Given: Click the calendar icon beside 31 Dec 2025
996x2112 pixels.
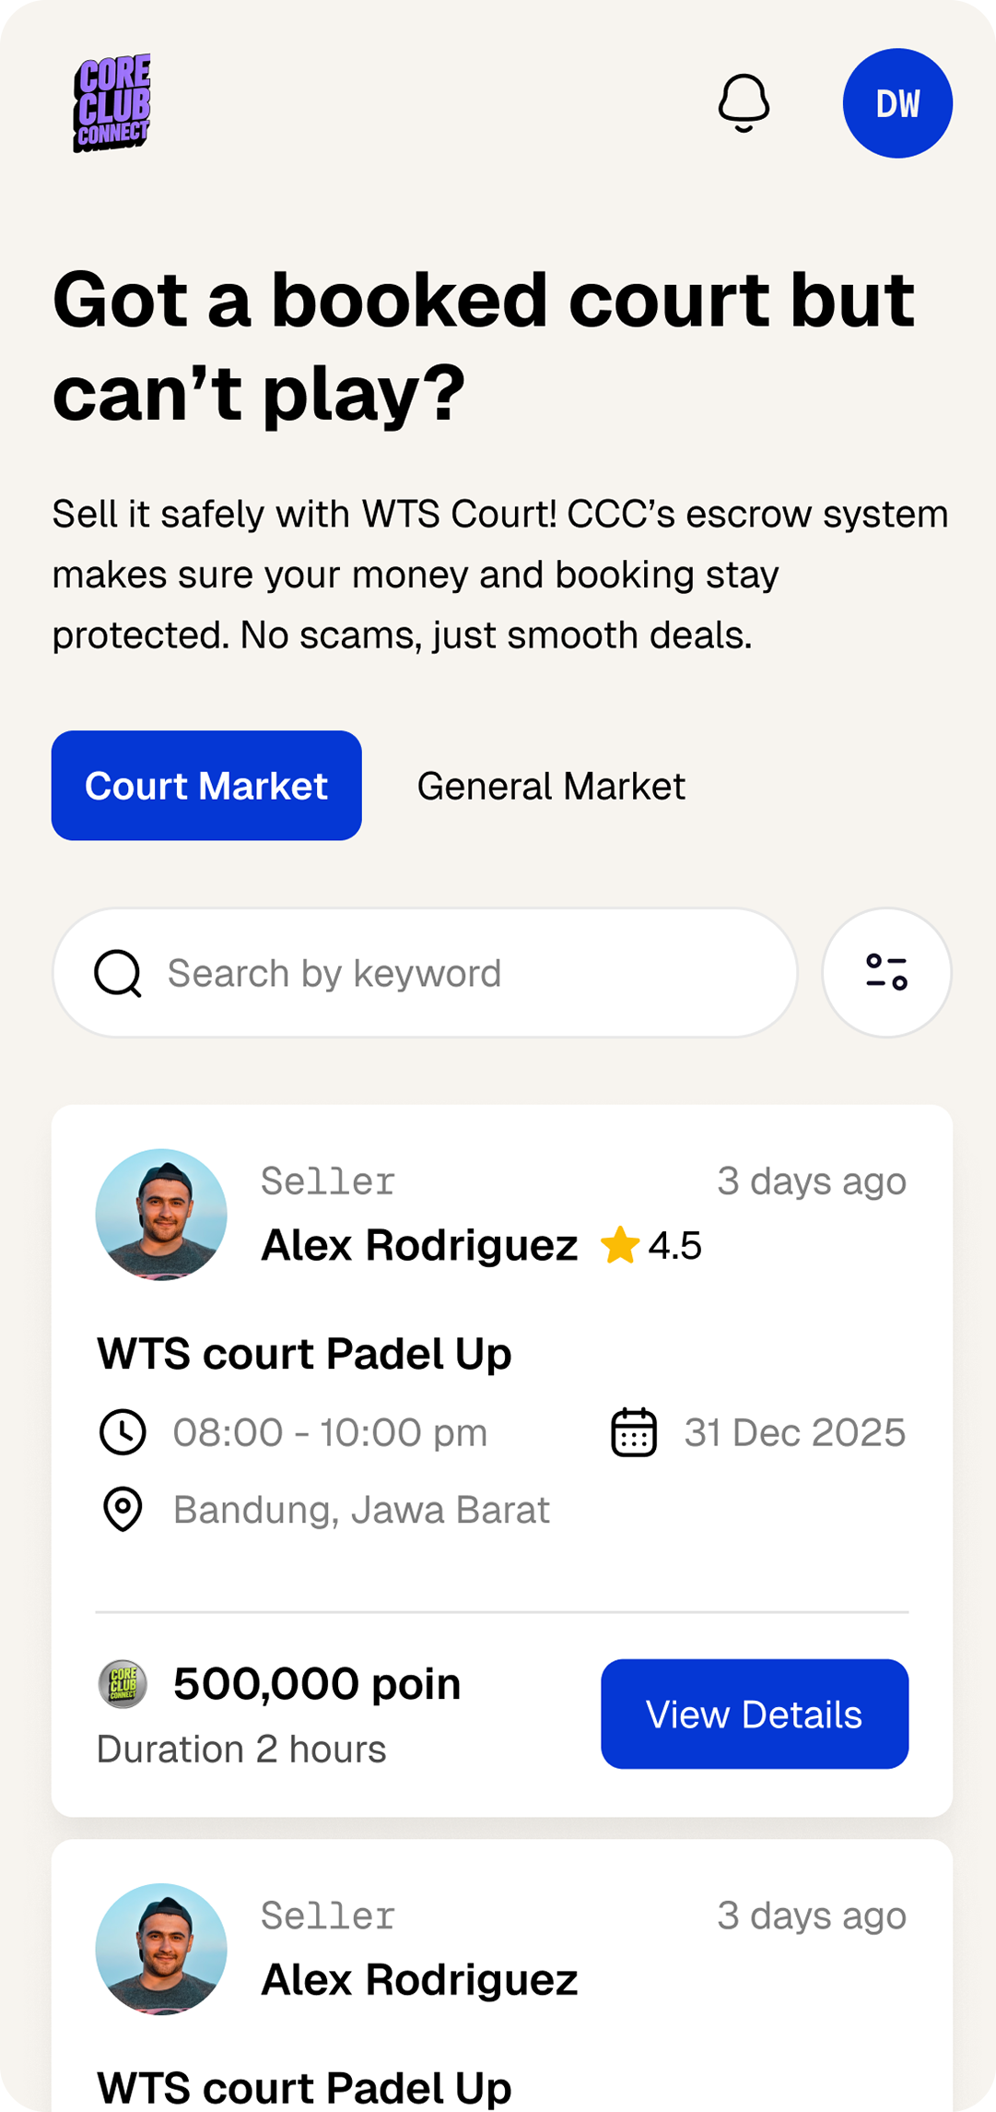Looking at the screenshot, I should [x=634, y=1432].
